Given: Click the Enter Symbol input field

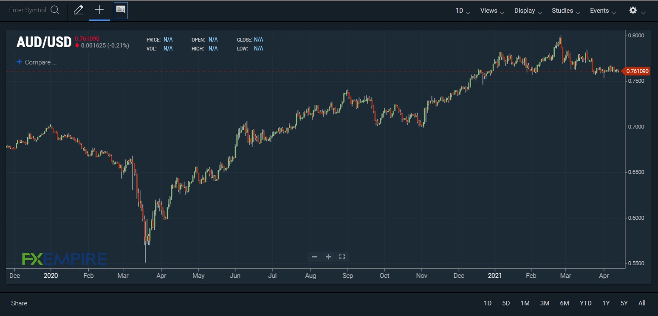Looking at the screenshot, I should pos(28,10).
